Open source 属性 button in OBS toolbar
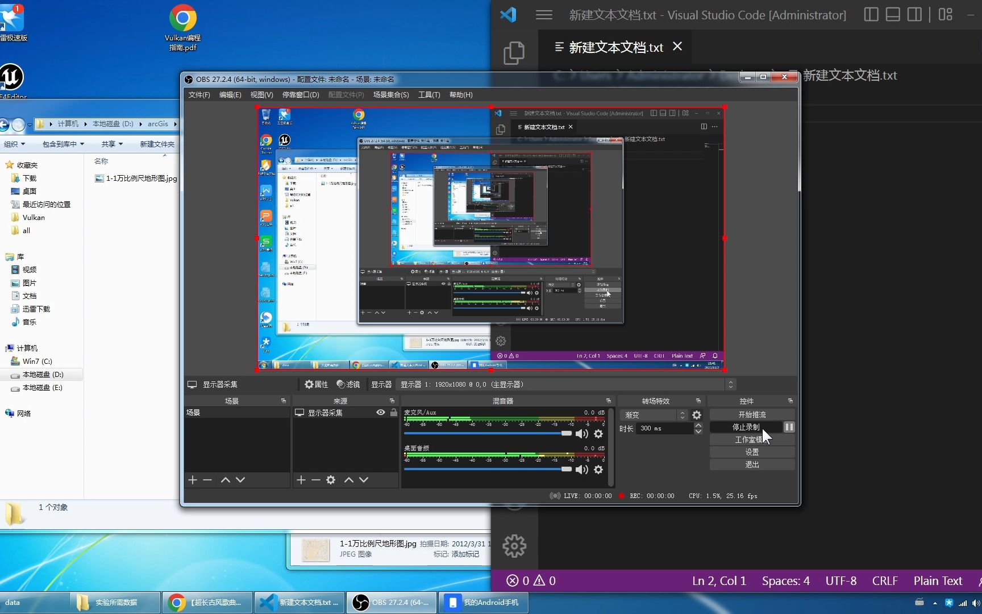This screenshot has width=982, height=614. 316,385
